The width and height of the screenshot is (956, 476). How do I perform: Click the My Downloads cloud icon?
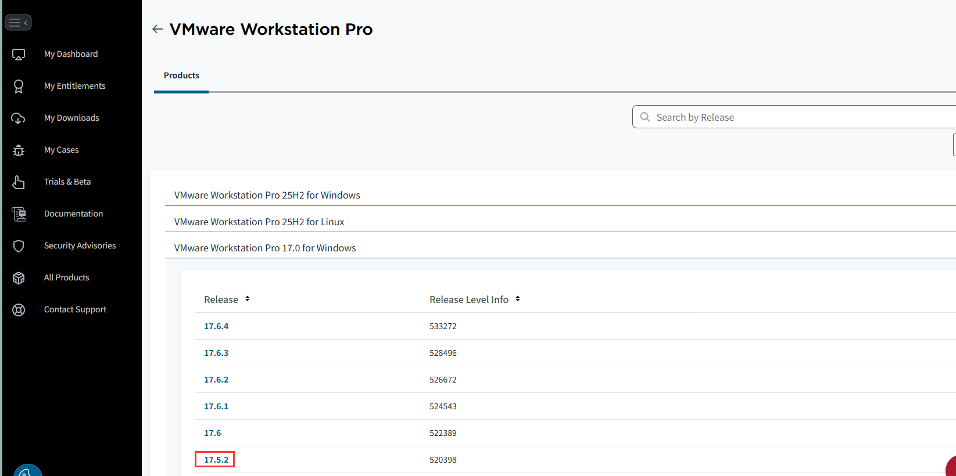[19, 118]
